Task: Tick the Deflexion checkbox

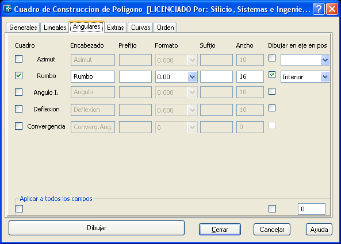Action: pos(19,109)
